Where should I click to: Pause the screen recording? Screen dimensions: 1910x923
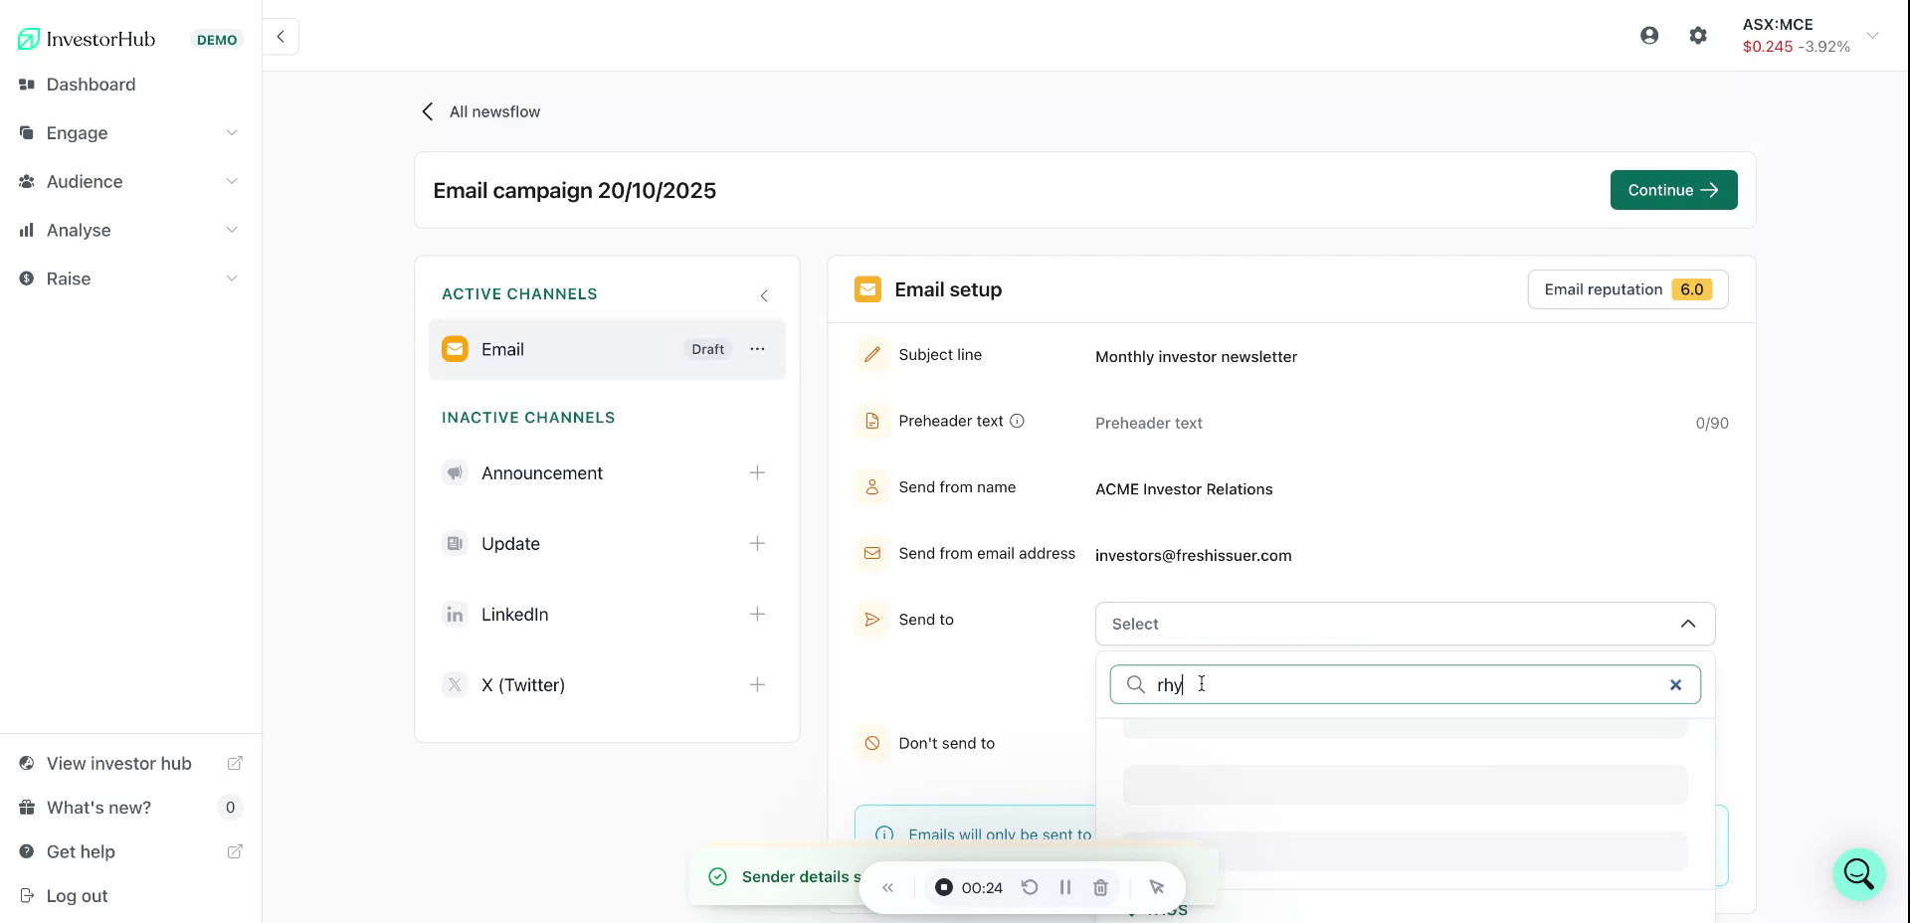pyautogui.click(x=1065, y=887)
